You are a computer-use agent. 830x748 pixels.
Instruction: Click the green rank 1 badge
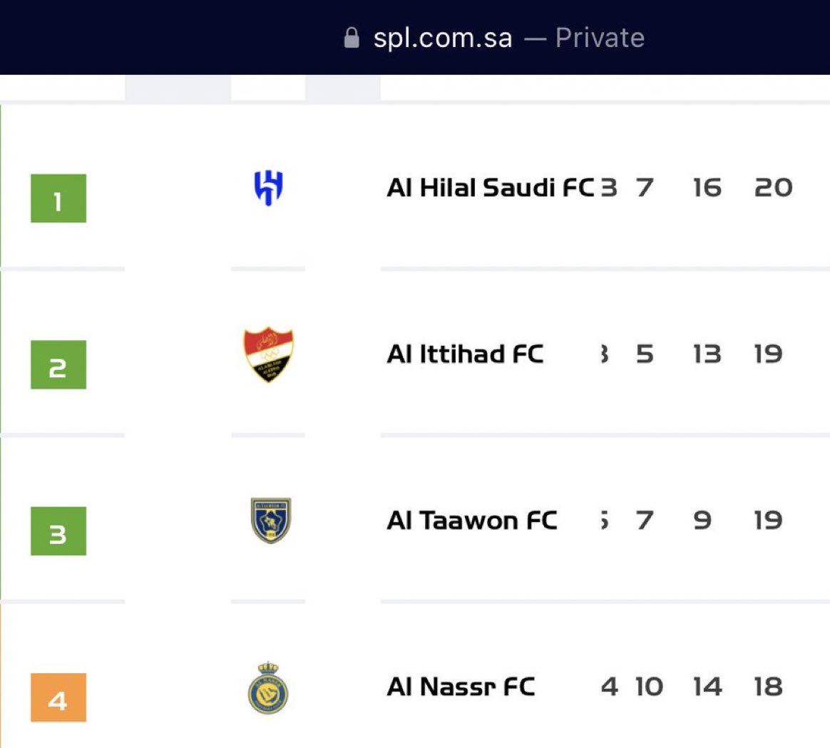(x=58, y=198)
